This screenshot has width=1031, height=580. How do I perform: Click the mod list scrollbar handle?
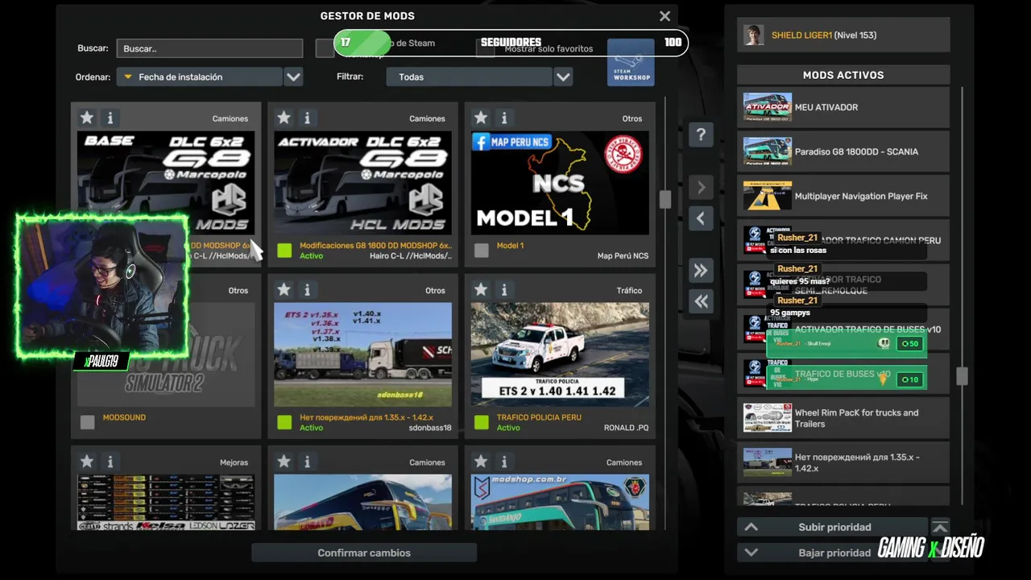click(665, 199)
